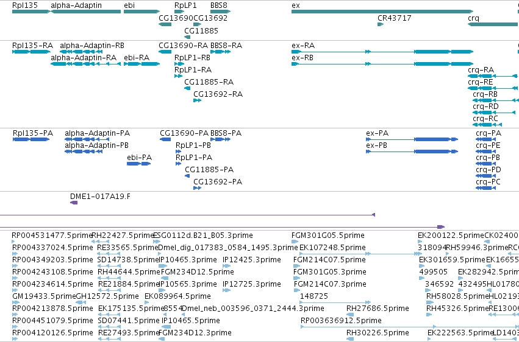Select the Dmel_dig_017383_0584_1495.3prime label
This screenshot has width=519, height=342.
[228, 248]
